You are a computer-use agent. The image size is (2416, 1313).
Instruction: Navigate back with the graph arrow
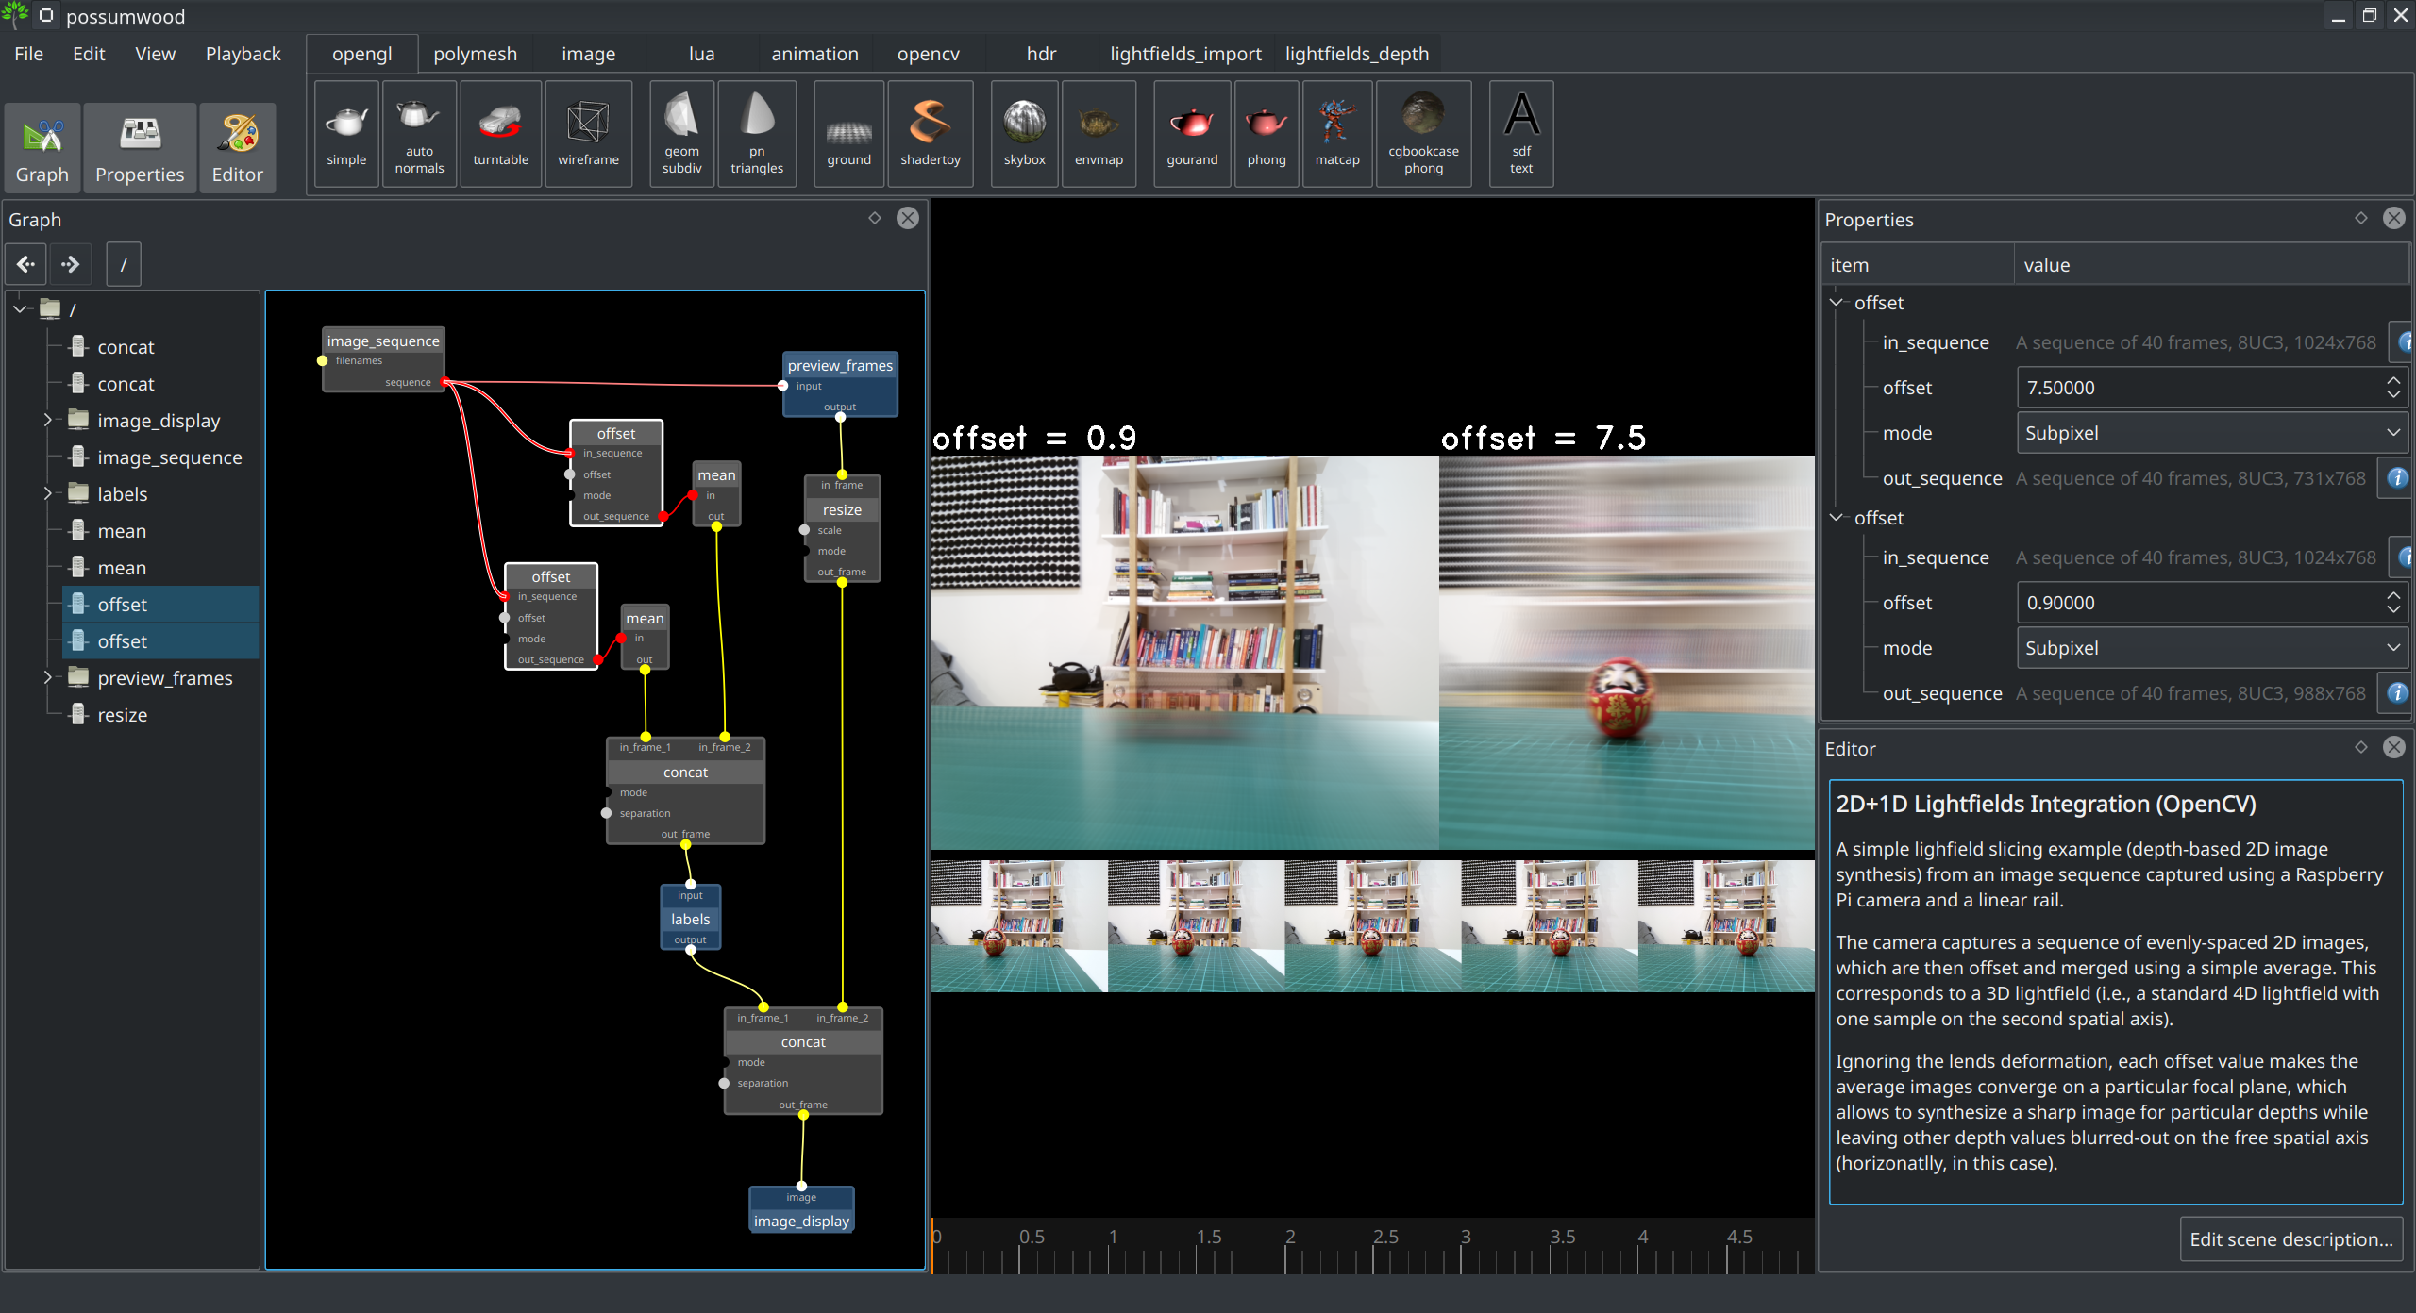tap(25, 264)
